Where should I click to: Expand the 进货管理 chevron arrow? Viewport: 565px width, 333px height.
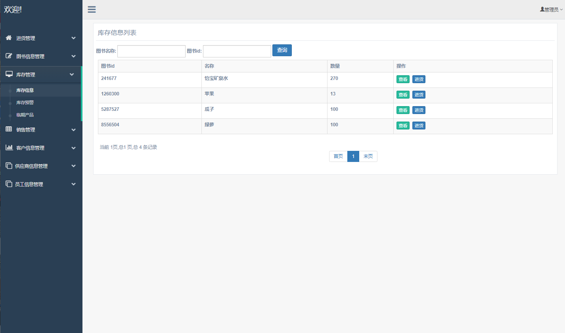[x=73, y=38]
